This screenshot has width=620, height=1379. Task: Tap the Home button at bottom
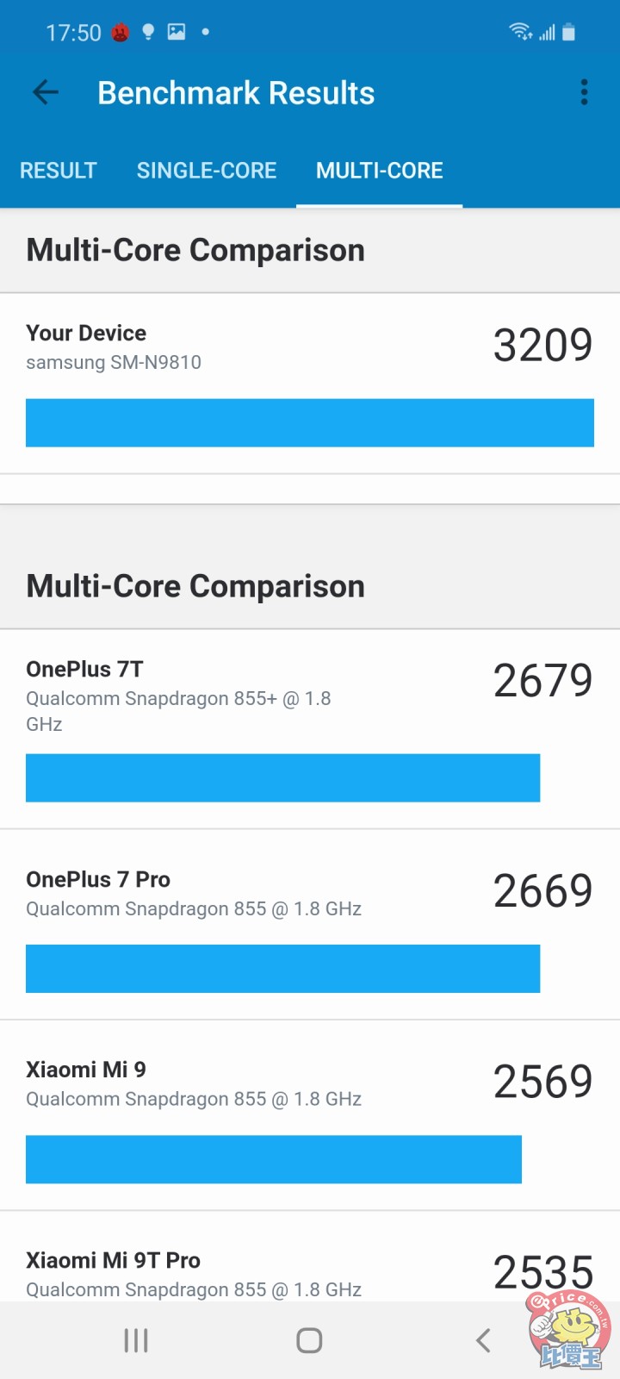(x=308, y=1340)
